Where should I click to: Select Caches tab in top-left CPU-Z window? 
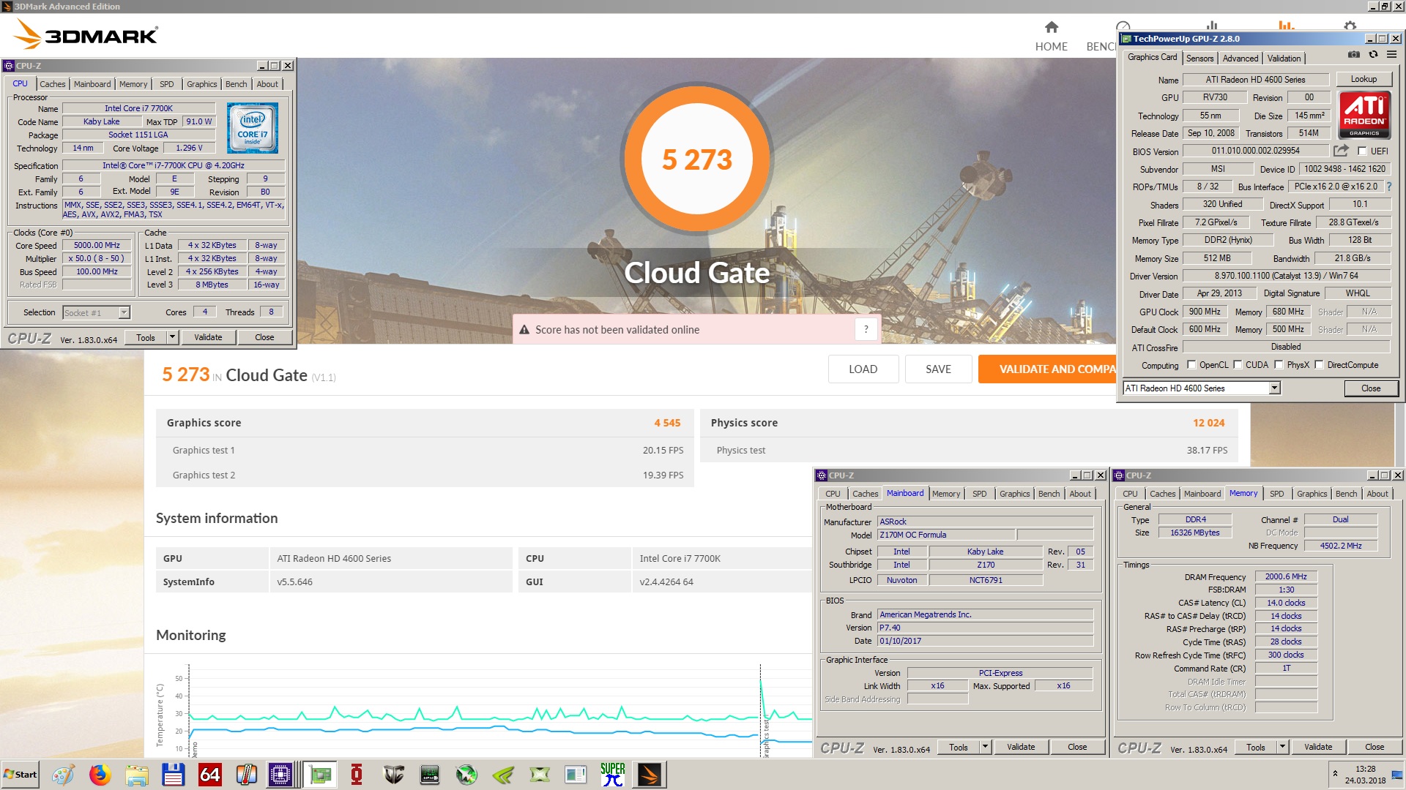[x=53, y=84]
